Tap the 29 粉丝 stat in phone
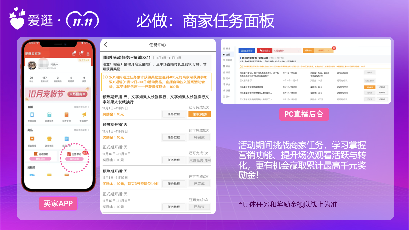 pos(31,79)
